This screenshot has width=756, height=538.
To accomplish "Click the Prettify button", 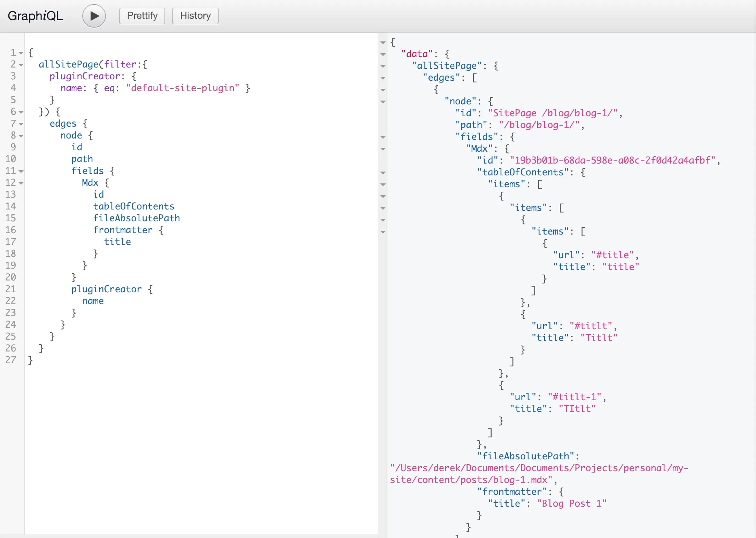I will [x=142, y=16].
